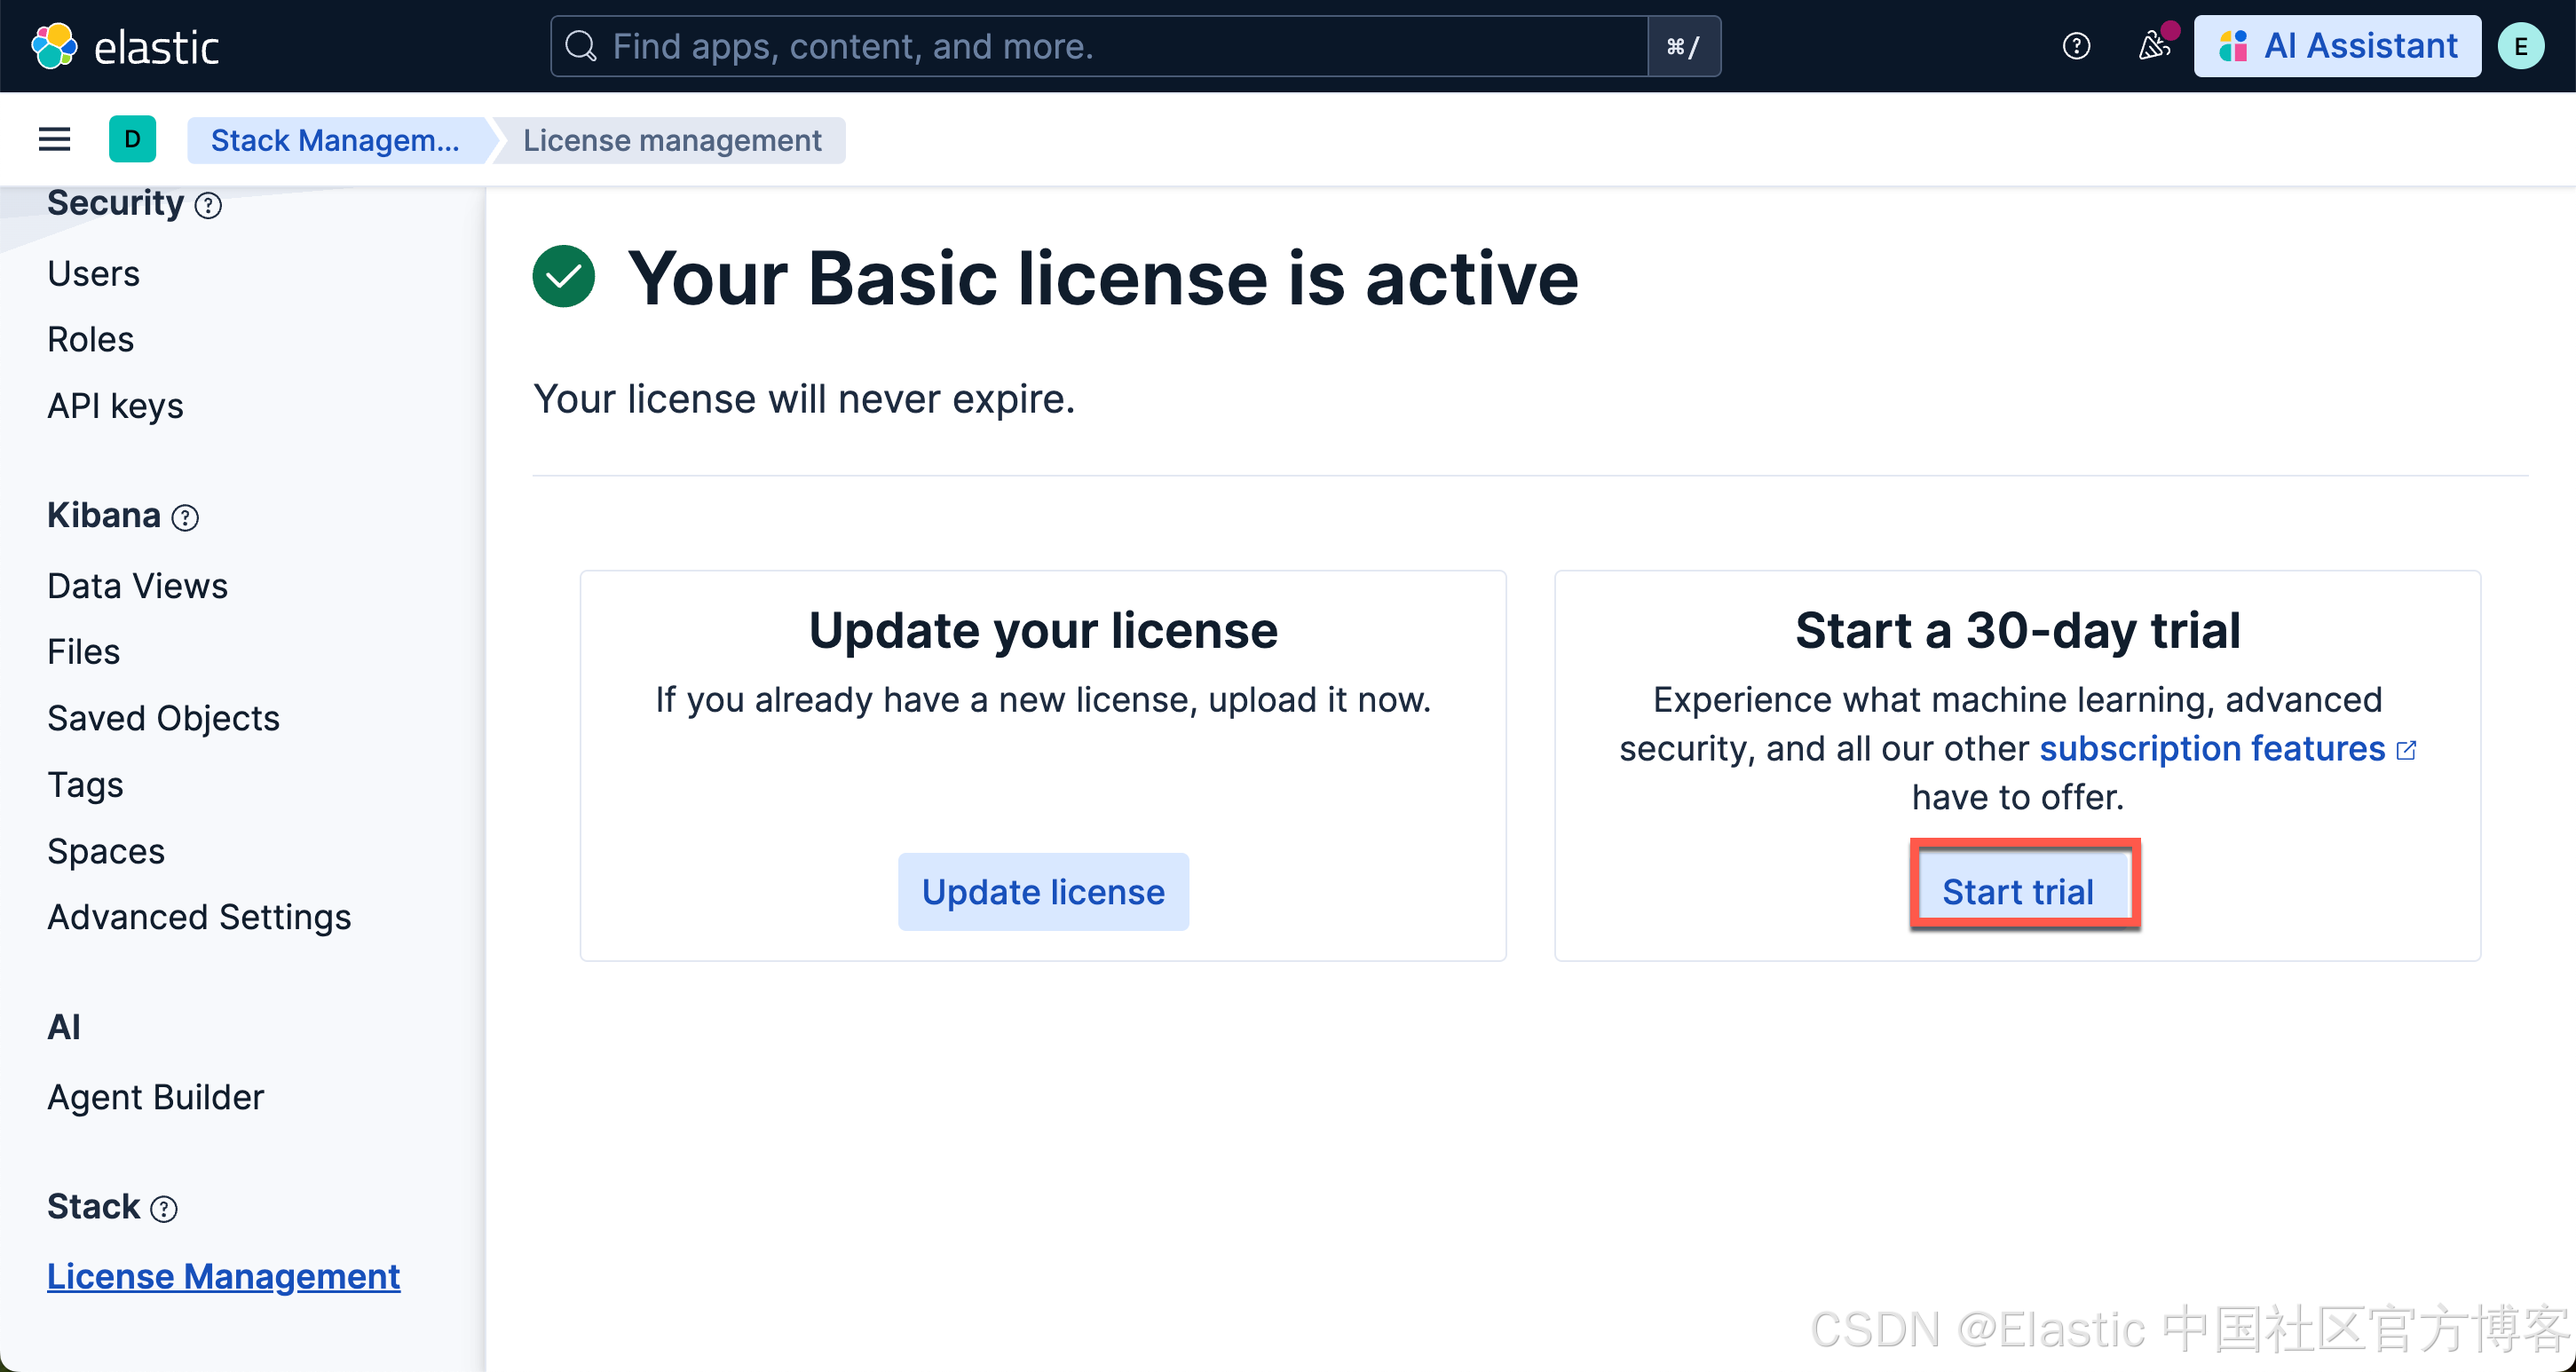Image resolution: width=2576 pixels, height=1372 pixels.
Task: Click the Stack section help icon
Action: [x=164, y=1209]
